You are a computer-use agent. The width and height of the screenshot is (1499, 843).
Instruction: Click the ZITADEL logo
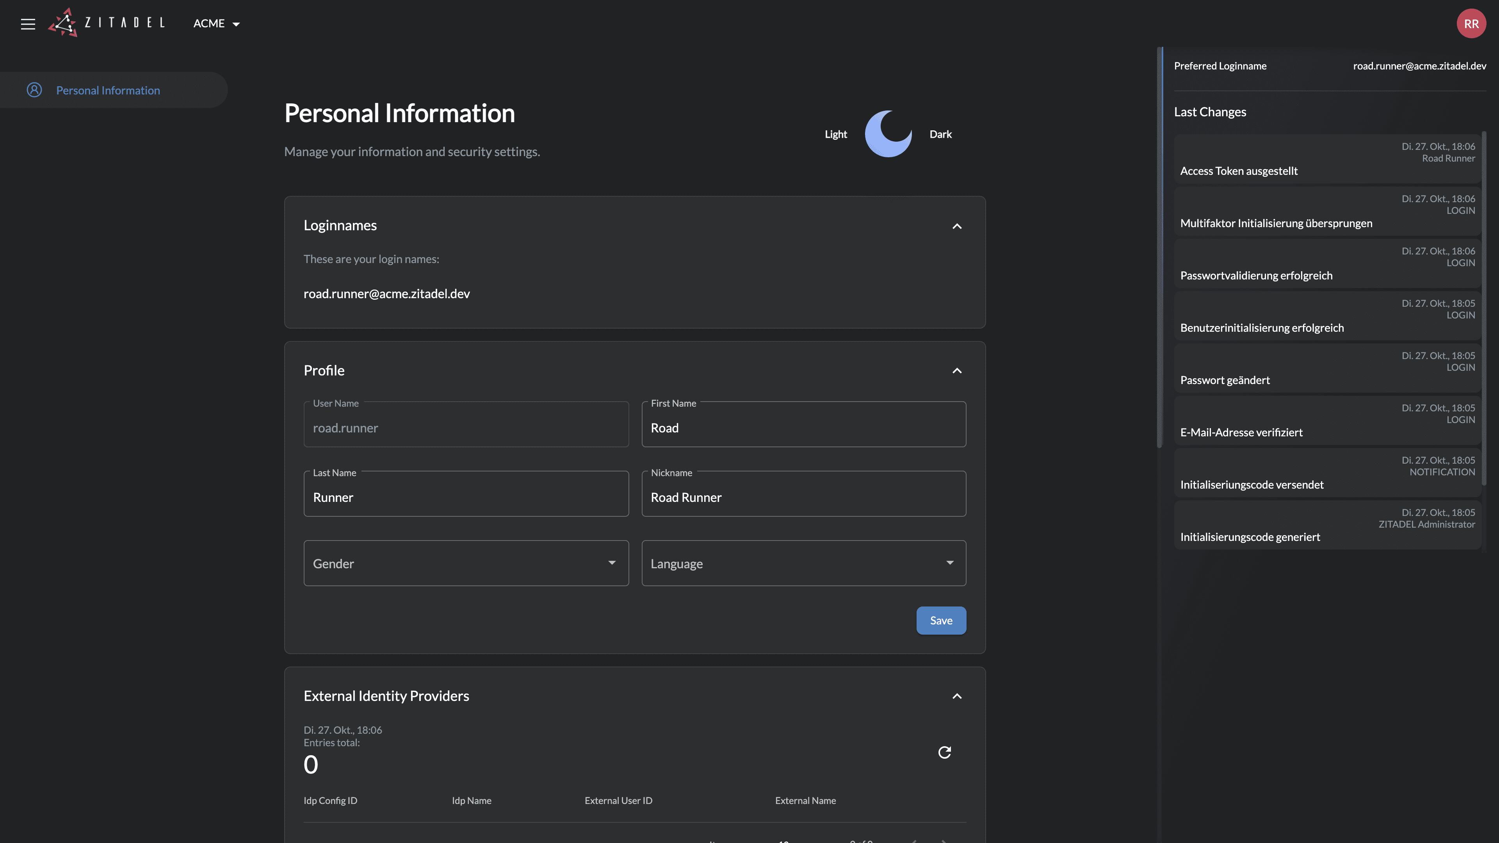[107, 23]
